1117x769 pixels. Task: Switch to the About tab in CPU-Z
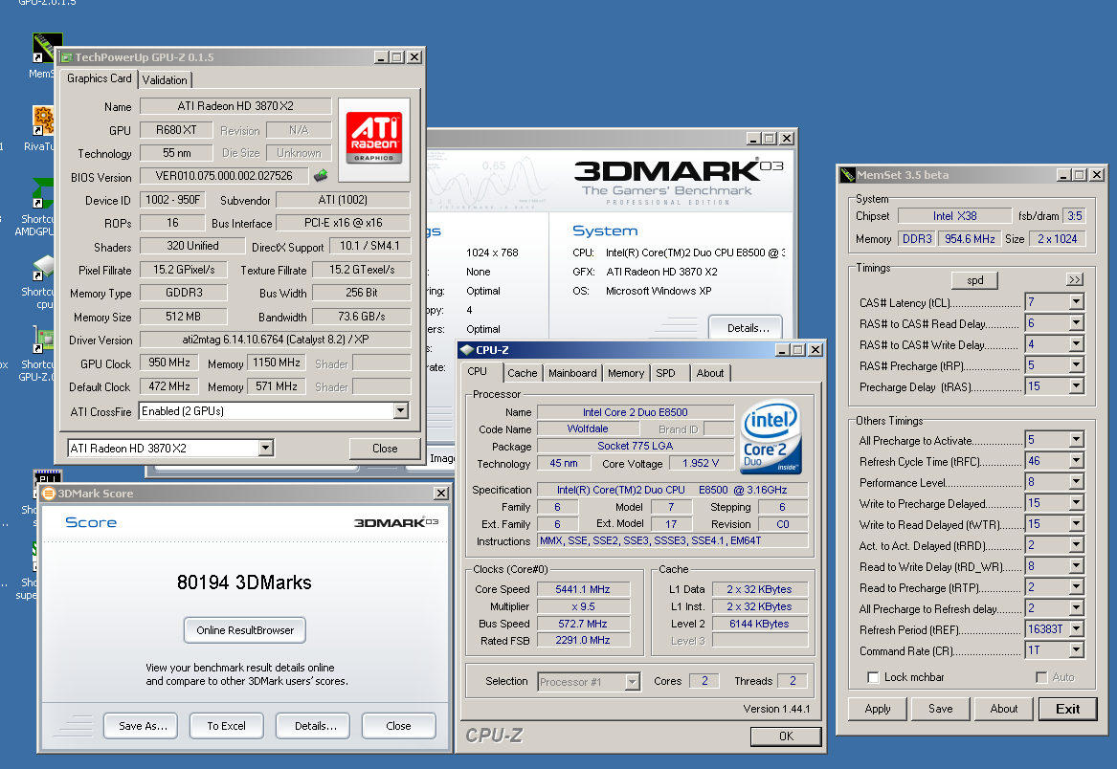pyautogui.click(x=710, y=373)
